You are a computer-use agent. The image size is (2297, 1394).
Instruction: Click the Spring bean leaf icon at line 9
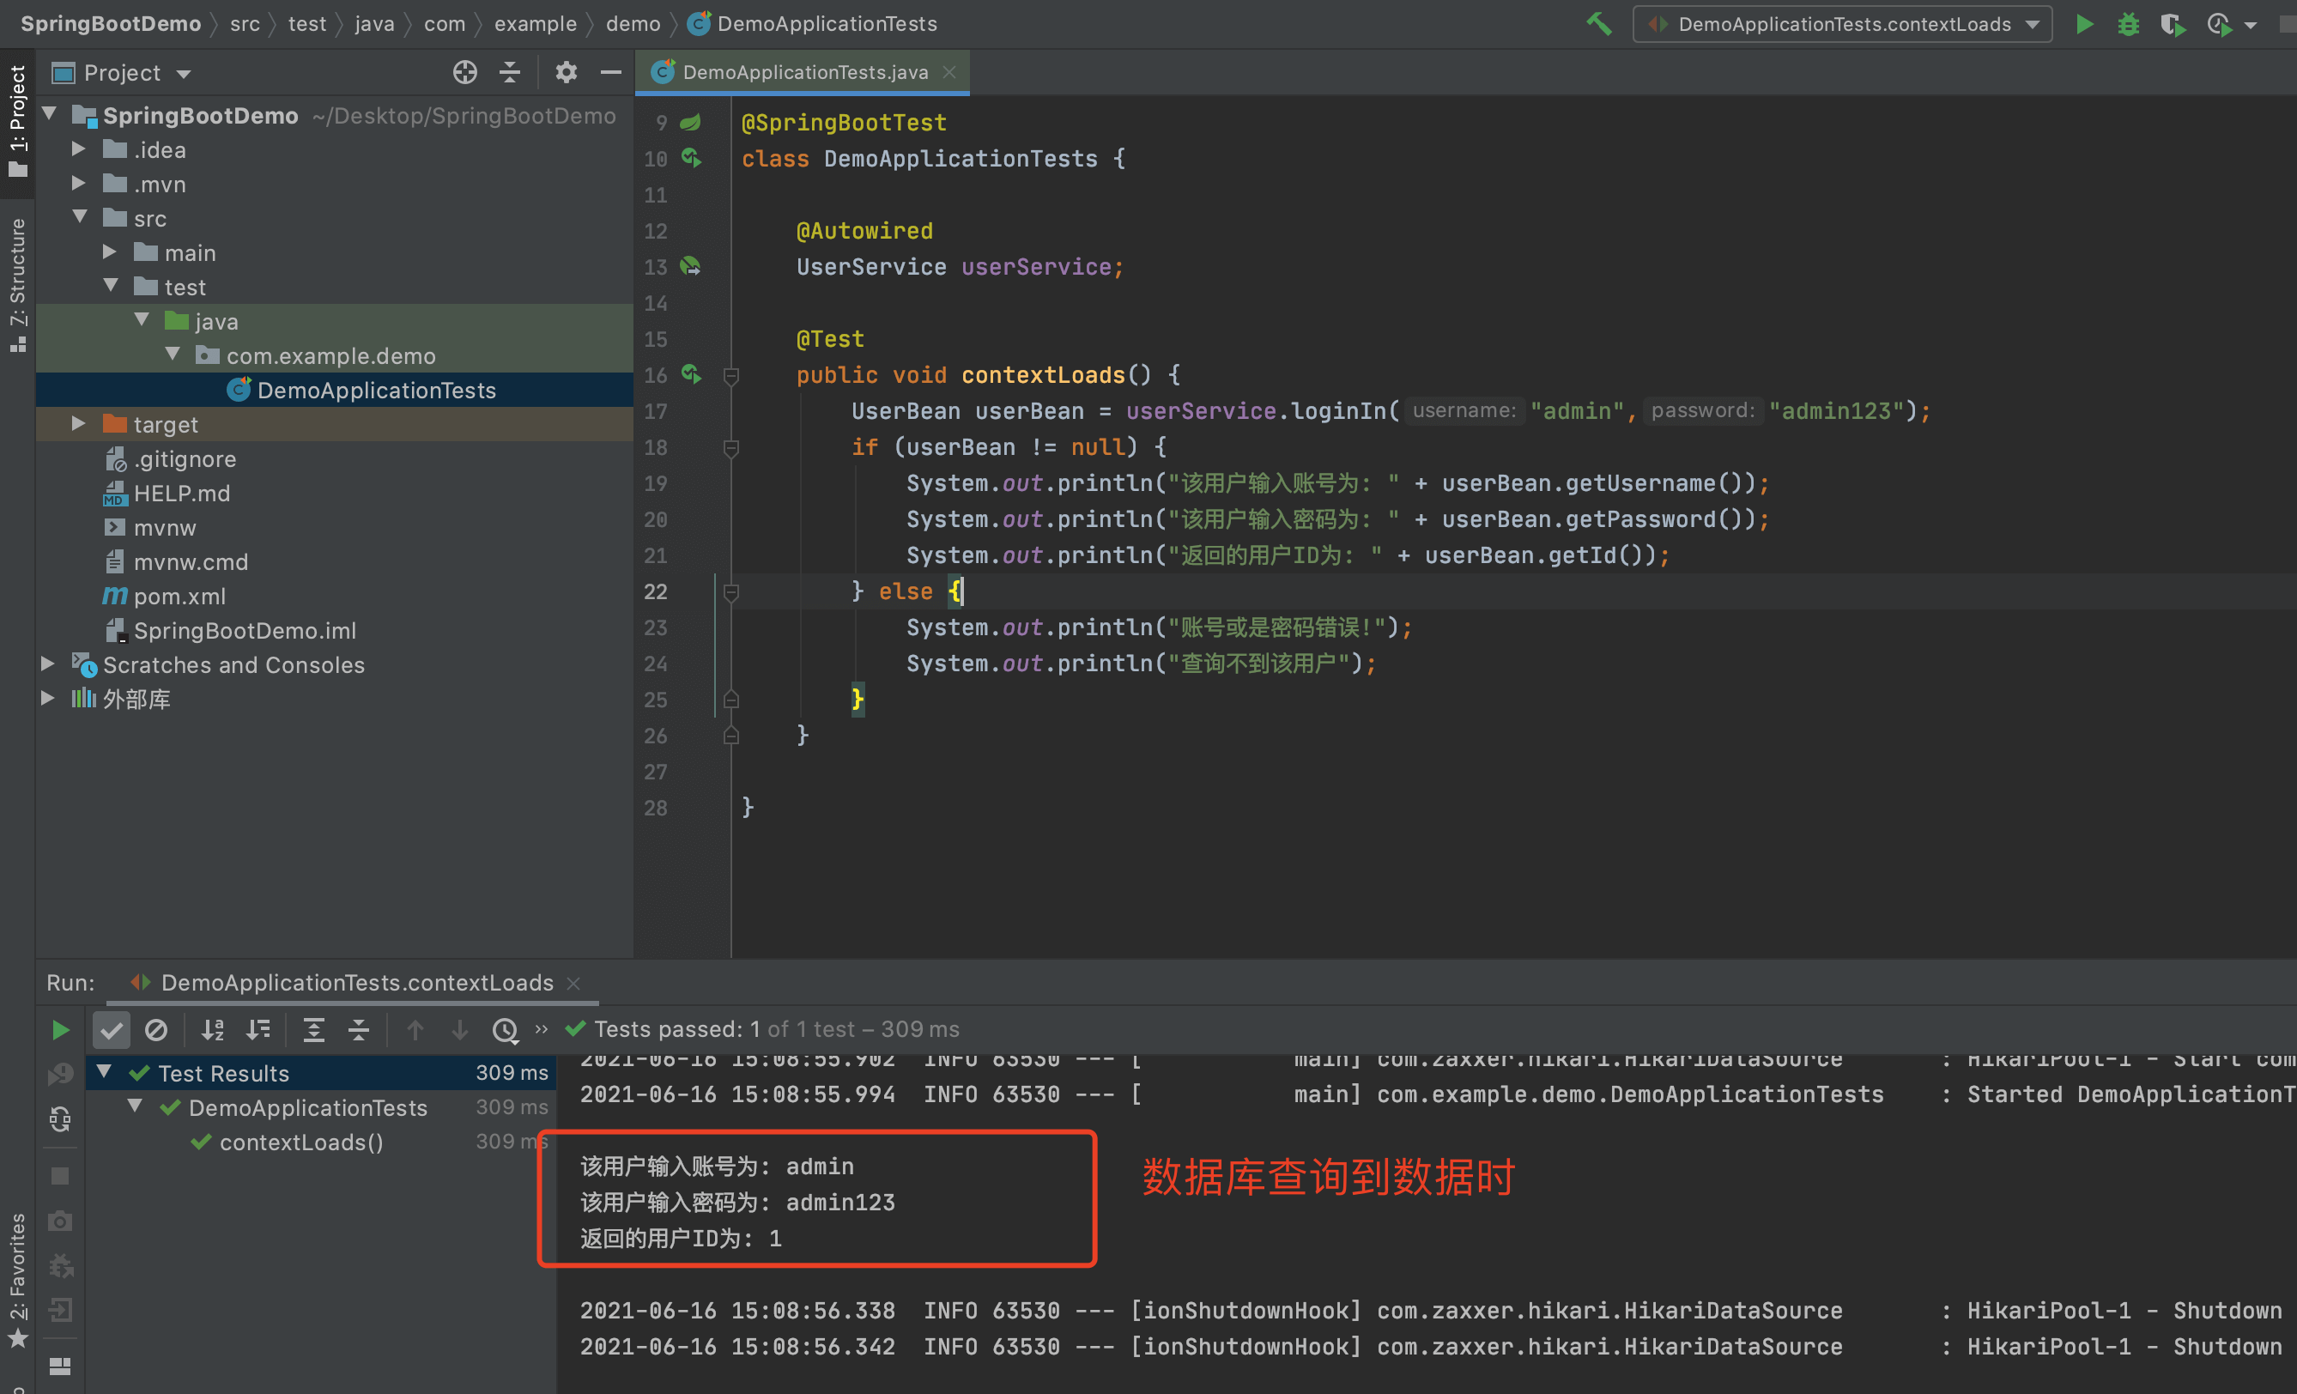tap(691, 122)
